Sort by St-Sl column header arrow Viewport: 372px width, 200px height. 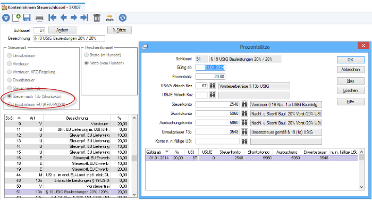click(x=19, y=118)
